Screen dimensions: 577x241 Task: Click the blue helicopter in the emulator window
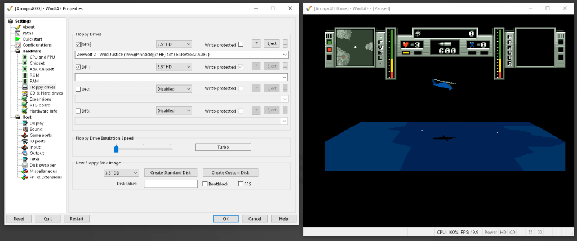pyautogui.click(x=443, y=84)
